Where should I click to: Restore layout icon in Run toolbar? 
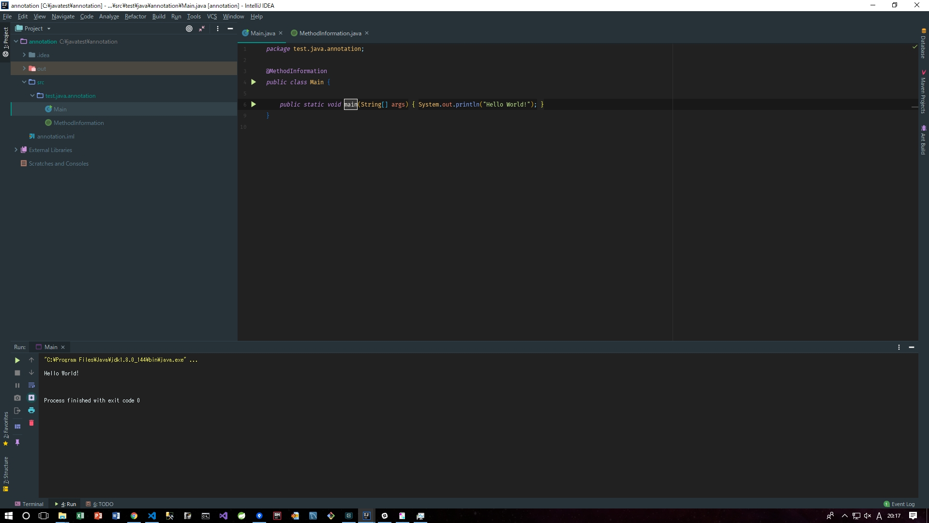coord(17,427)
